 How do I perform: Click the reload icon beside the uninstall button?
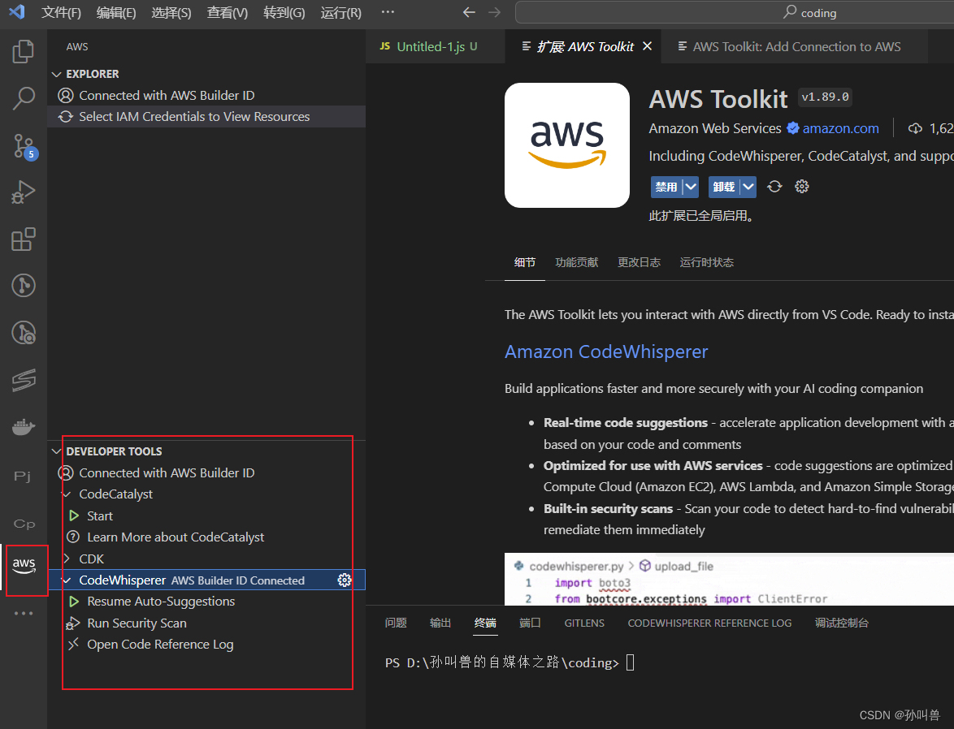[774, 186]
